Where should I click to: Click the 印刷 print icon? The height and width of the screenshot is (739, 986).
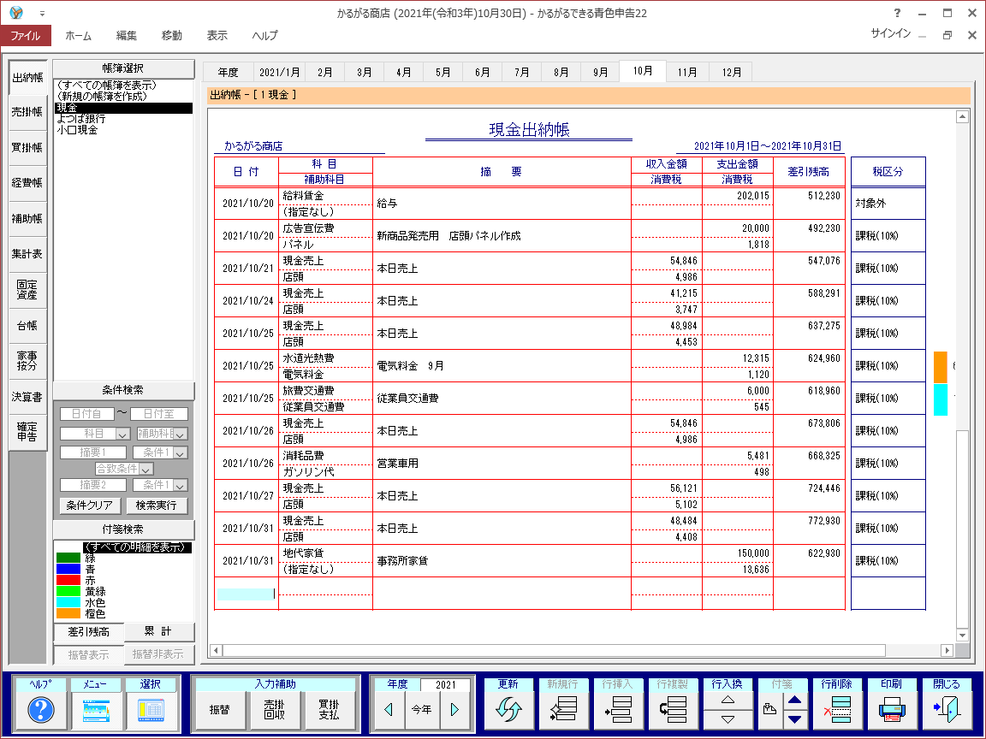(891, 710)
